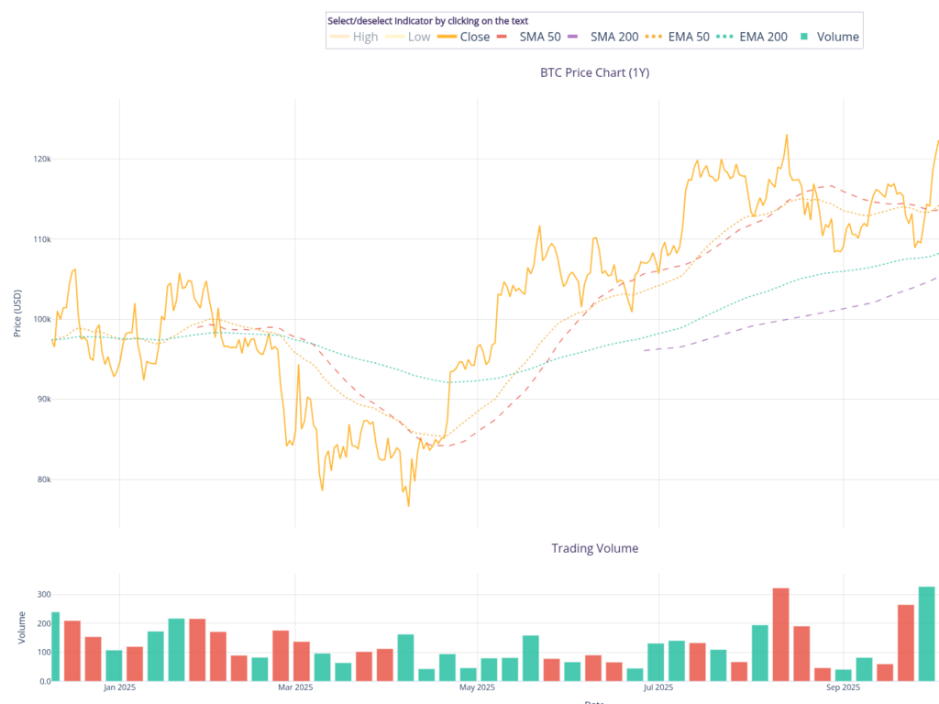Image resolution: width=939 pixels, height=704 pixels.
Task: Click the Trading Volume subplot title
Action: [x=594, y=548]
